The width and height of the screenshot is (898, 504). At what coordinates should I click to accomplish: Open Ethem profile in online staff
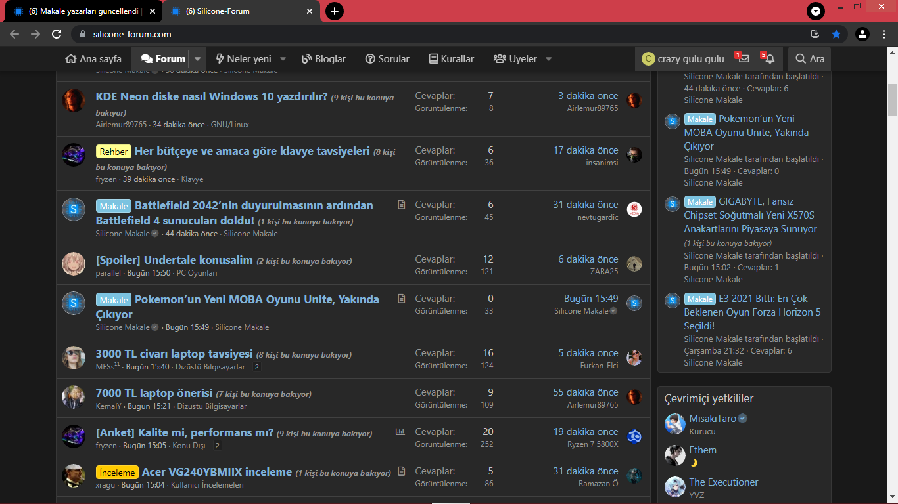point(703,450)
